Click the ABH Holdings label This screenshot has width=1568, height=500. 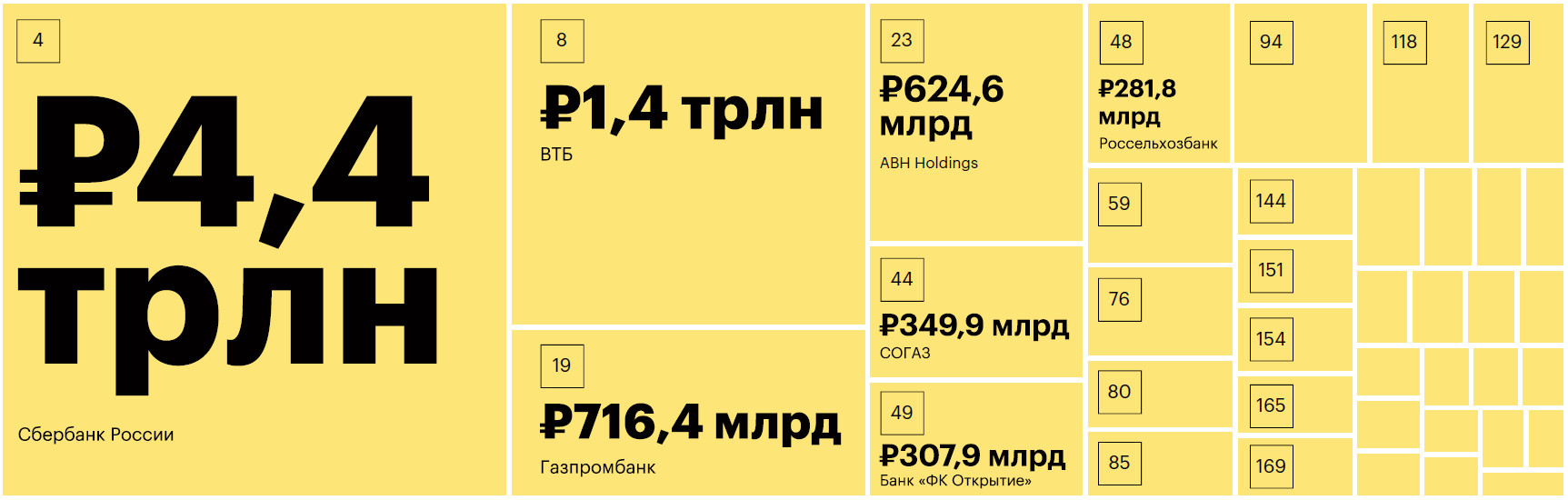click(x=928, y=163)
